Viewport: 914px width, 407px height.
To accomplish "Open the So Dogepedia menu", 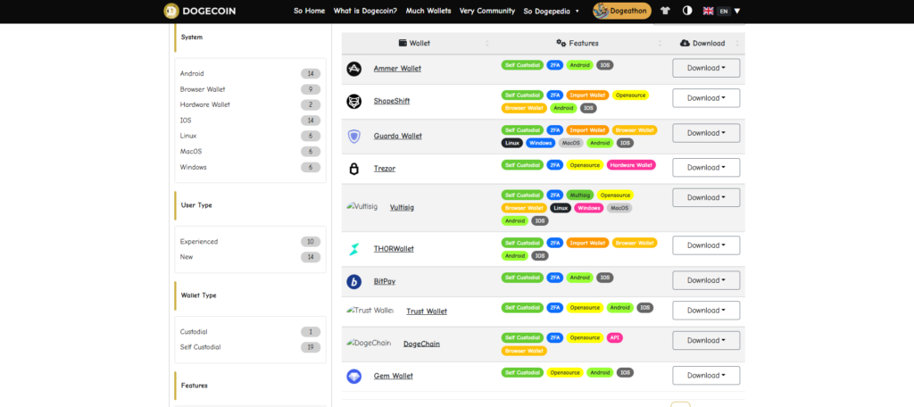I will click(x=552, y=11).
